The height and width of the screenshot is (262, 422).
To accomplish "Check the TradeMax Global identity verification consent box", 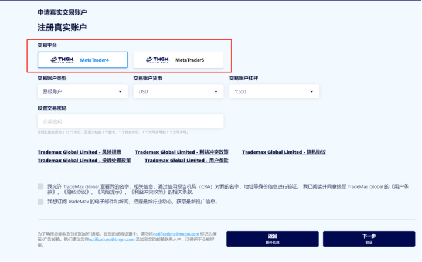I will 40,186.
